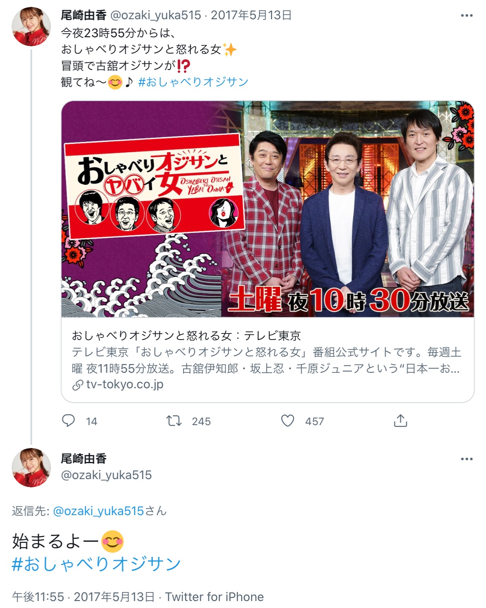Open the top profile avatar of 尾崎由香

[31, 26]
